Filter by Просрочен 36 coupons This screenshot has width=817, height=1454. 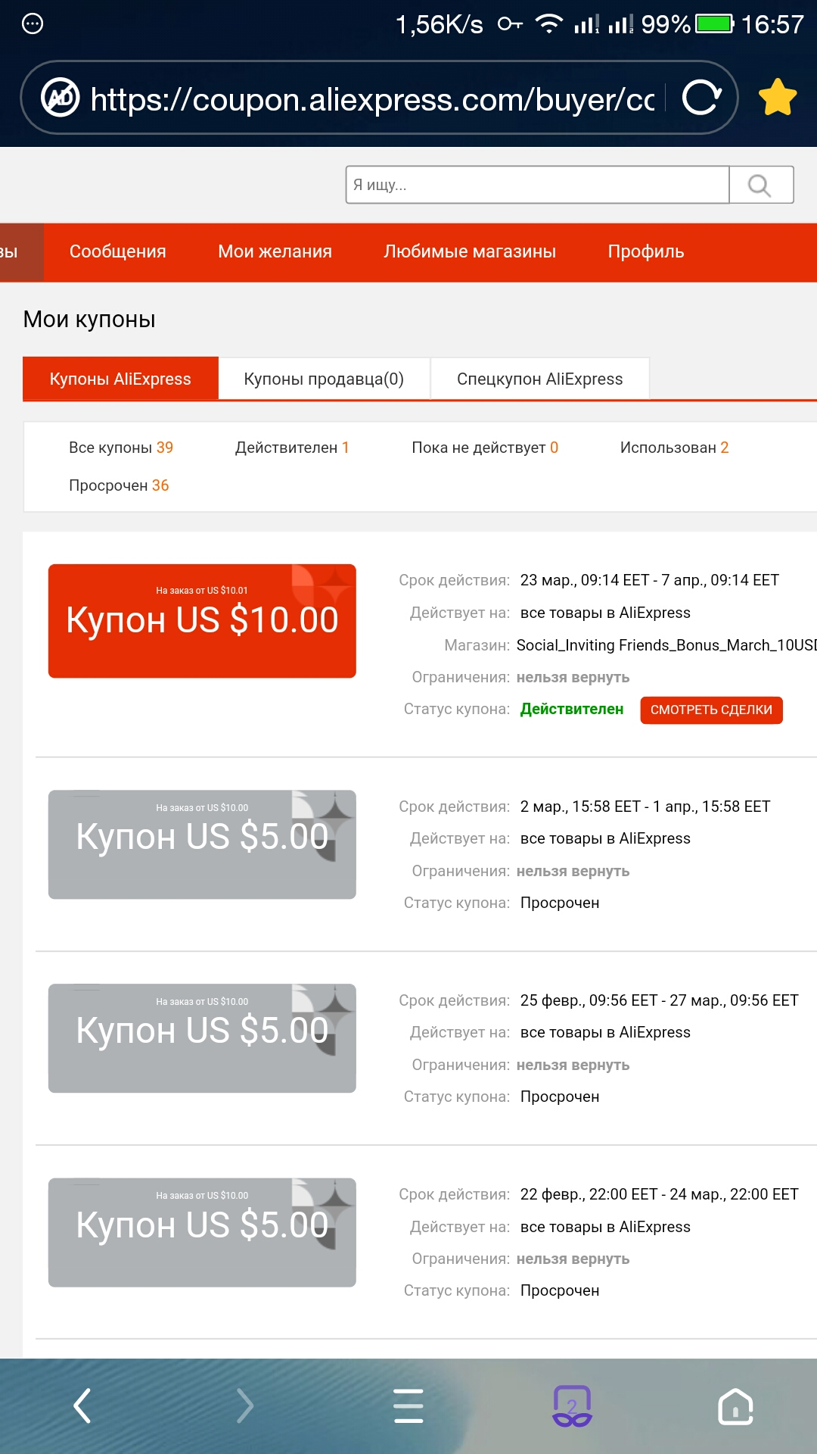pos(119,485)
